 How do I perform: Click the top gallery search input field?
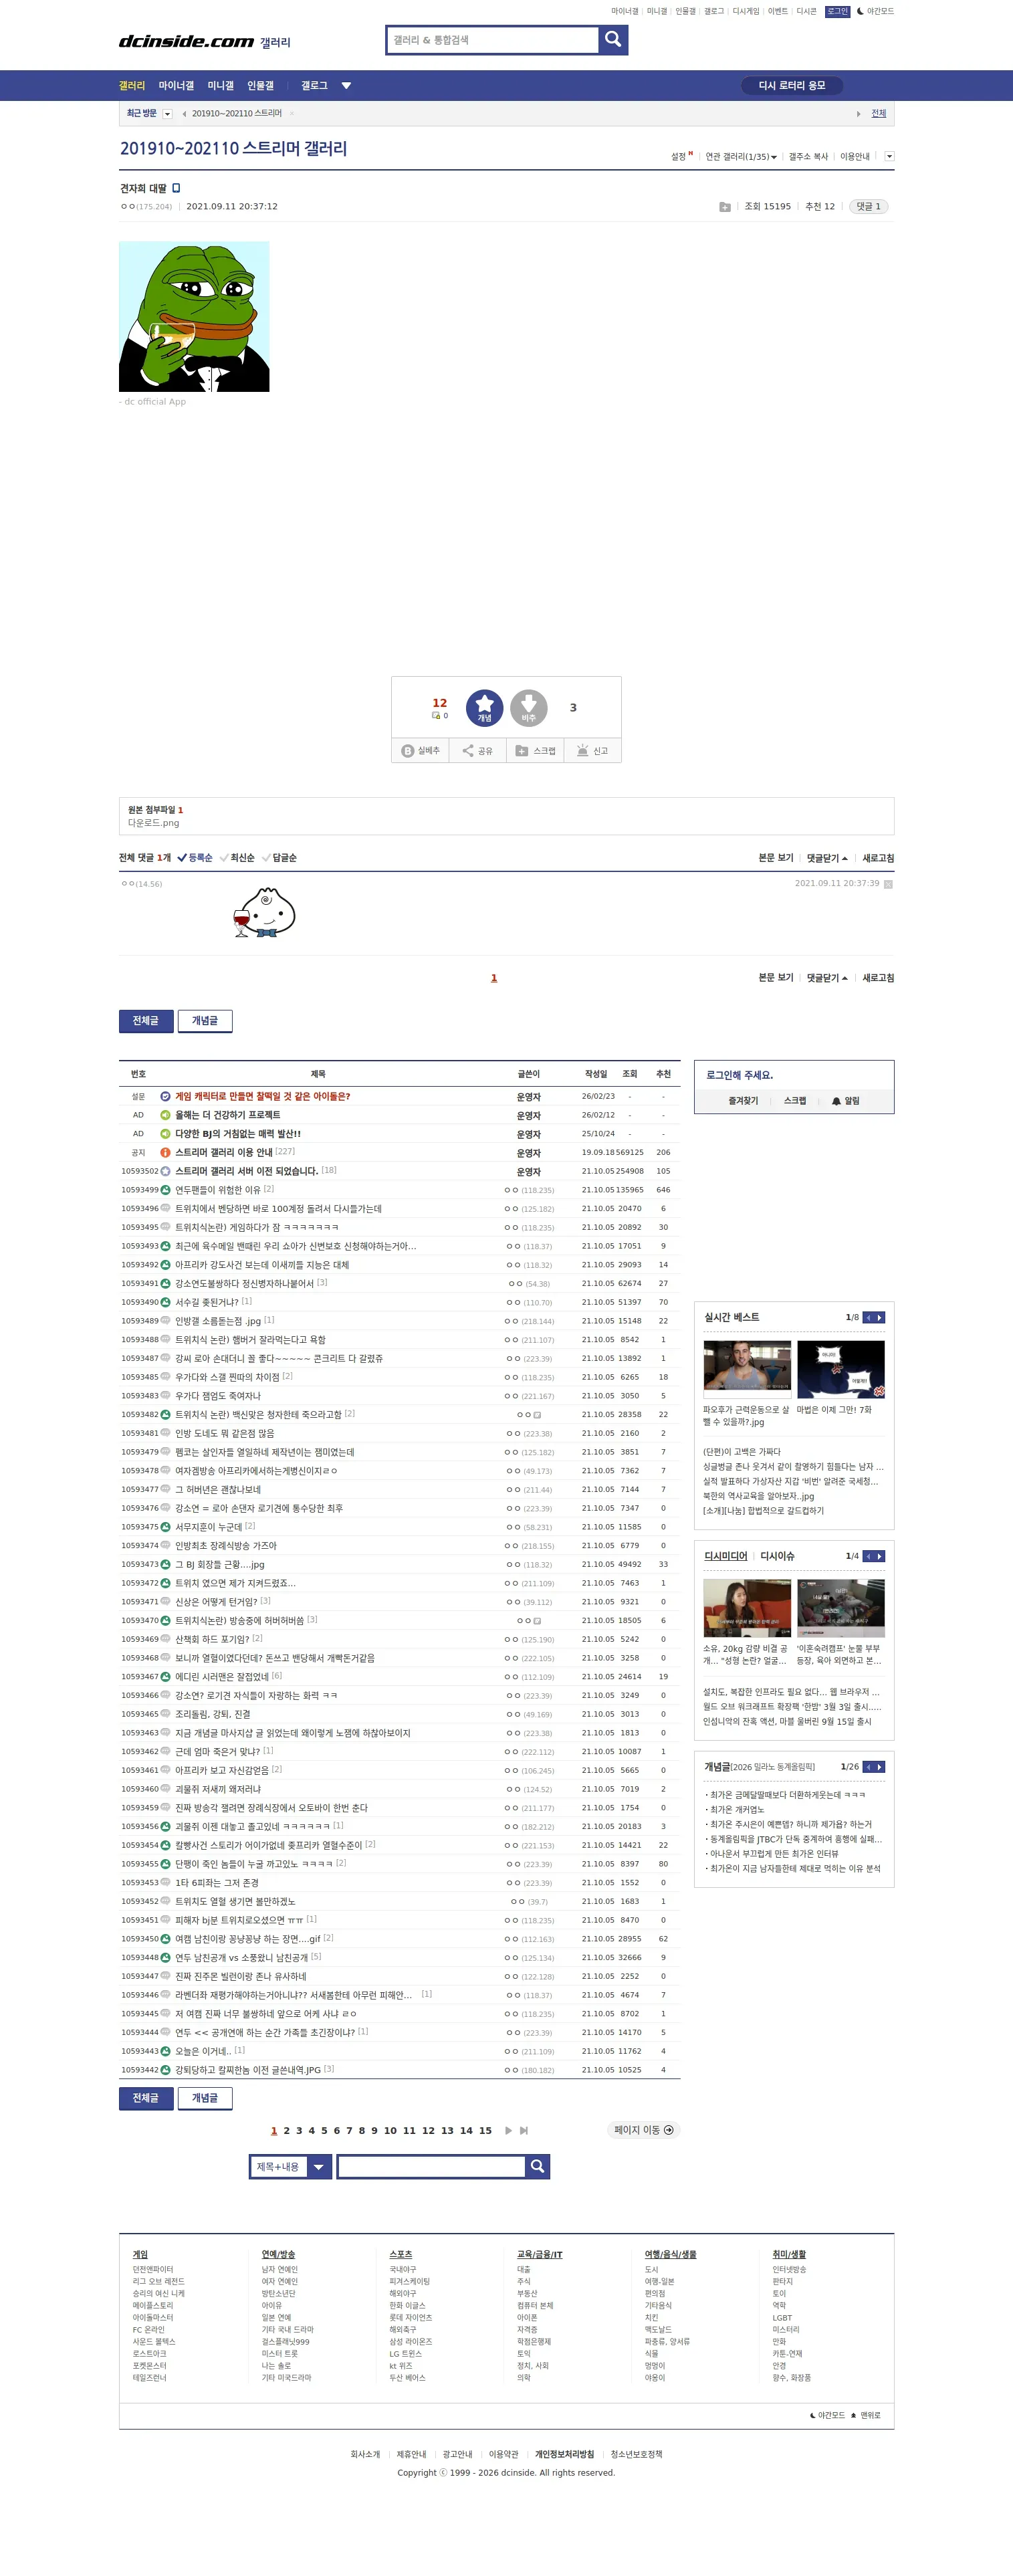(x=493, y=40)
